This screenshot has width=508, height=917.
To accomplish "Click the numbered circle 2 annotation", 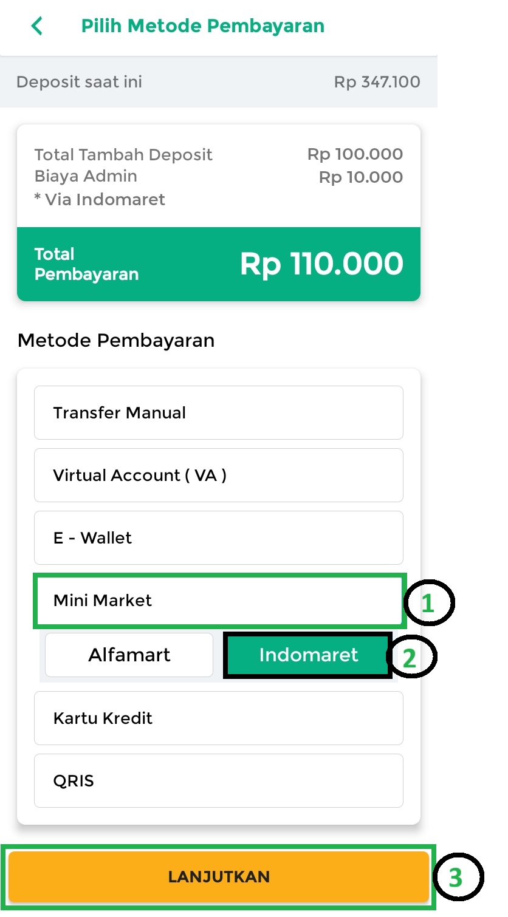I will pyautogui.click(x=411, y=657).
